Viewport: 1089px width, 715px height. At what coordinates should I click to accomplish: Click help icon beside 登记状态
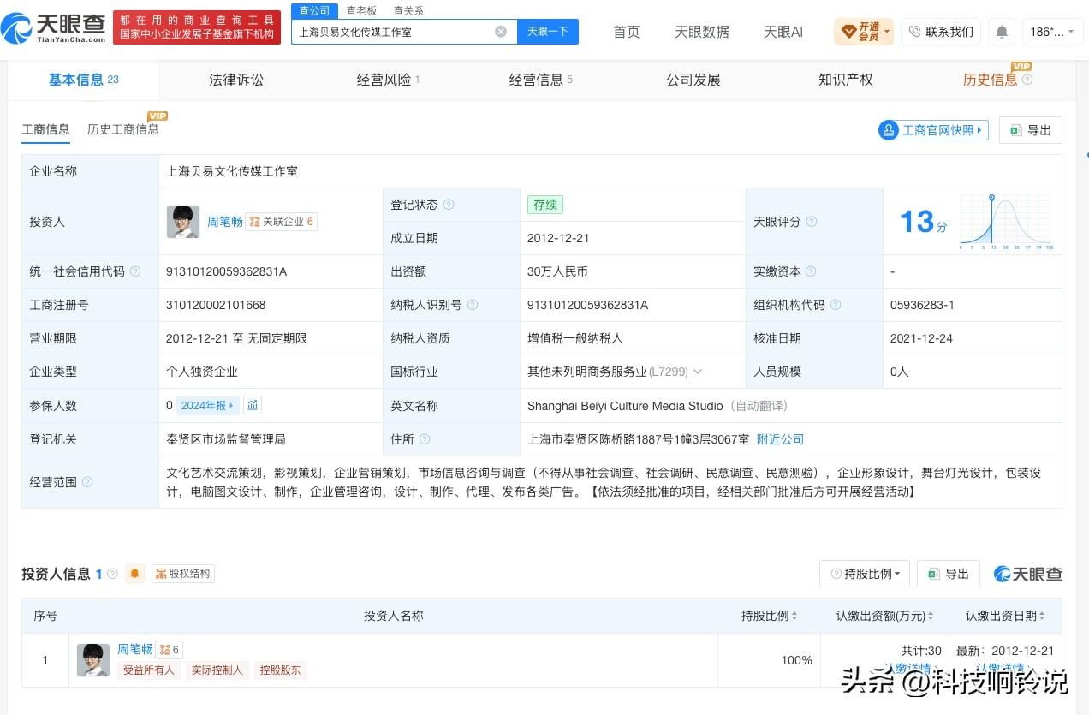[449, 205]
